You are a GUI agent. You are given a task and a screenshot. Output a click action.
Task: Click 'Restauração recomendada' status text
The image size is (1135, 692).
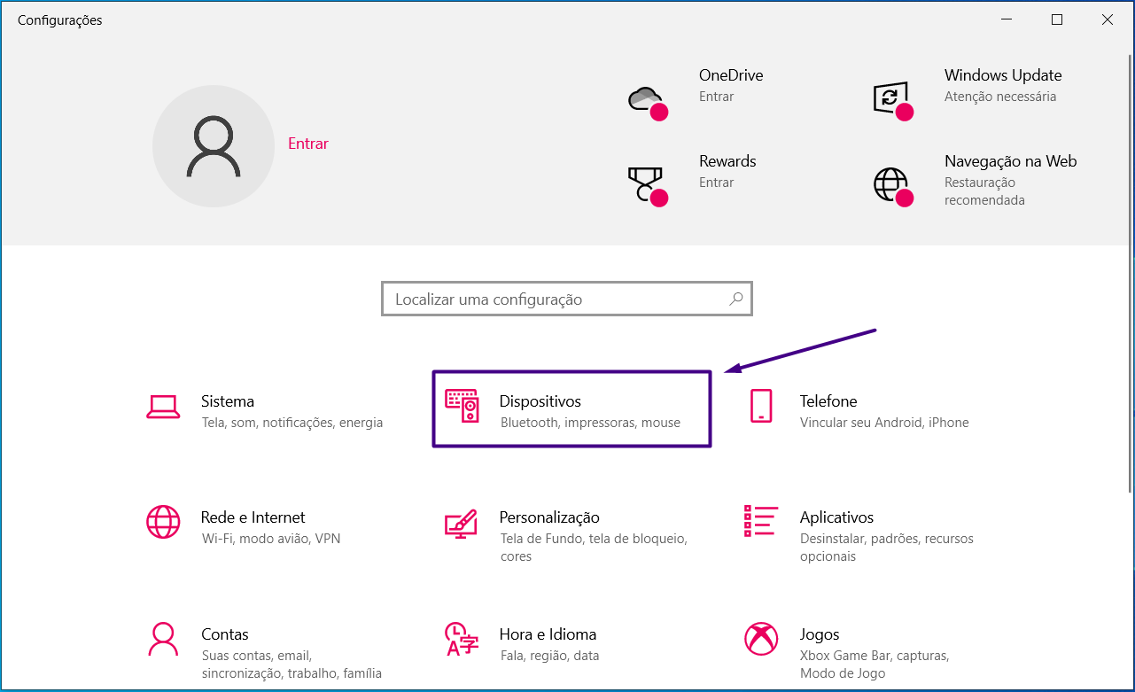984,191
